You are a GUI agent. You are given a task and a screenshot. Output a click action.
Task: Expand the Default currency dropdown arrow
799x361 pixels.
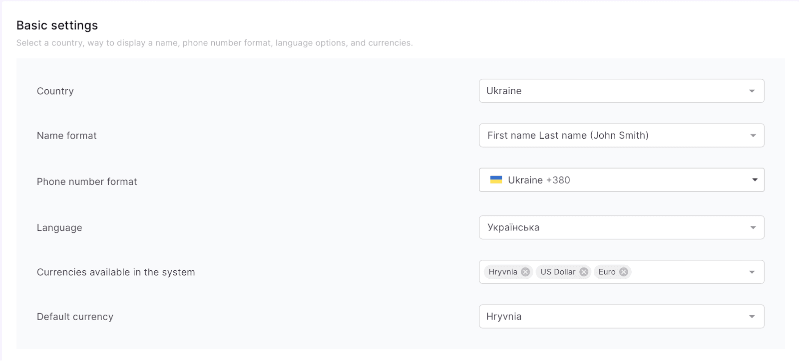752,317
